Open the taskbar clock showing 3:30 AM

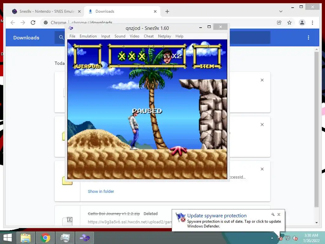point(311,238)
